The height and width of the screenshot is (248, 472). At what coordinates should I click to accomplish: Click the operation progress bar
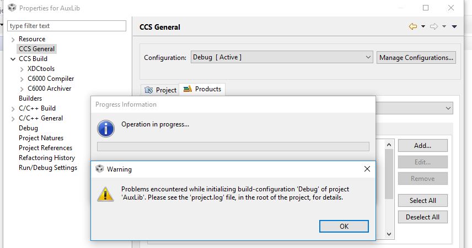click(233, 146)
